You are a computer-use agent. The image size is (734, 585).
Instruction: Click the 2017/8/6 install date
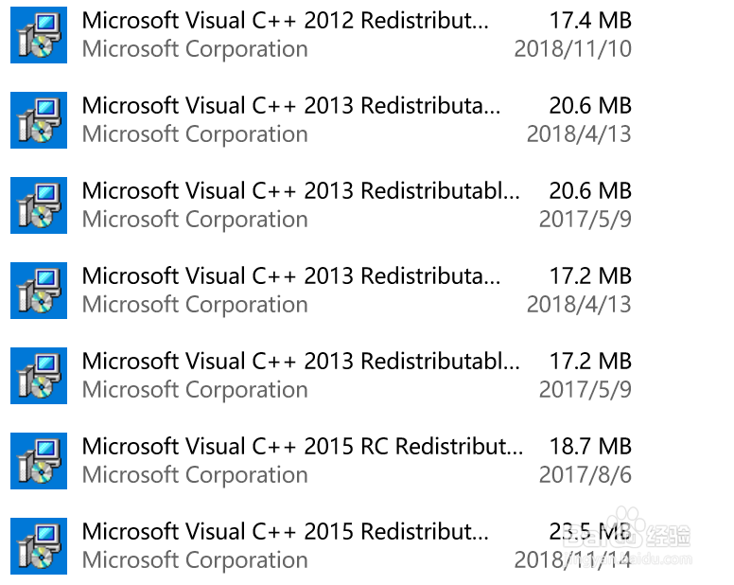585,475
